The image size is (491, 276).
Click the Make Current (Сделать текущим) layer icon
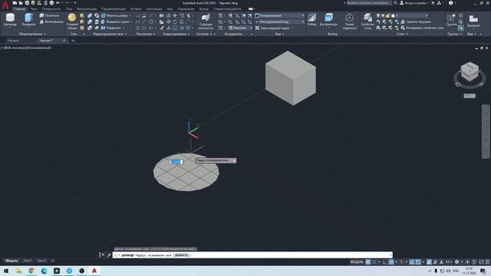[415, 21]
